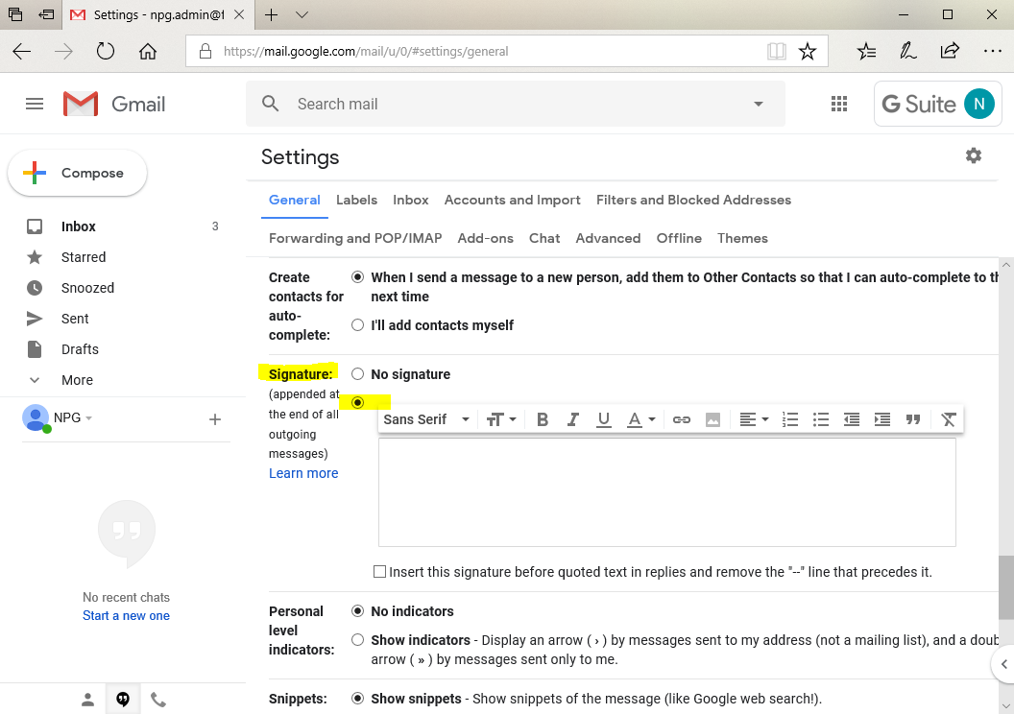
Task: Open the browser share icon
Action: click(950, 51)
